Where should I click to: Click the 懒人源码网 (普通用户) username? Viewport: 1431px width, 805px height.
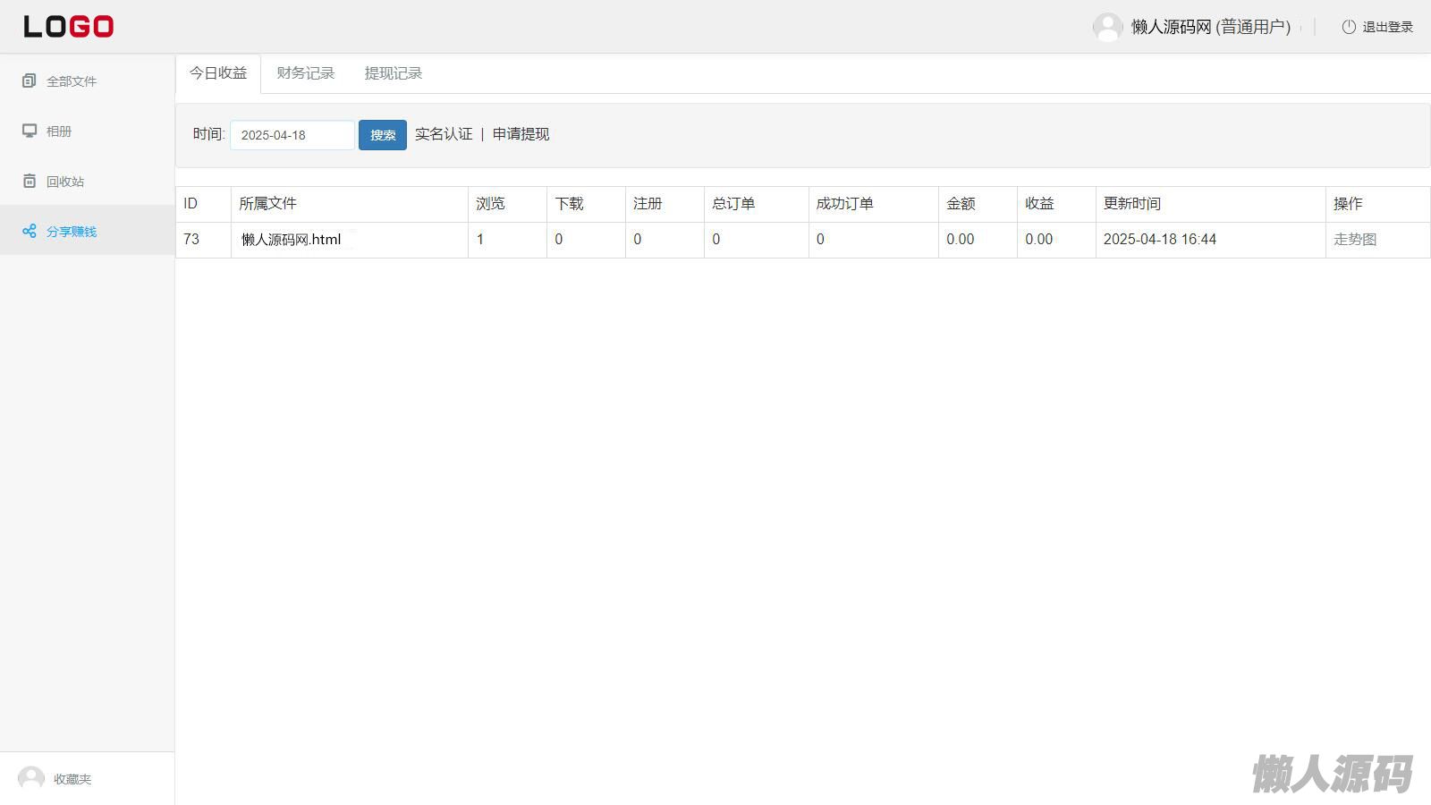click(1210, 27)
